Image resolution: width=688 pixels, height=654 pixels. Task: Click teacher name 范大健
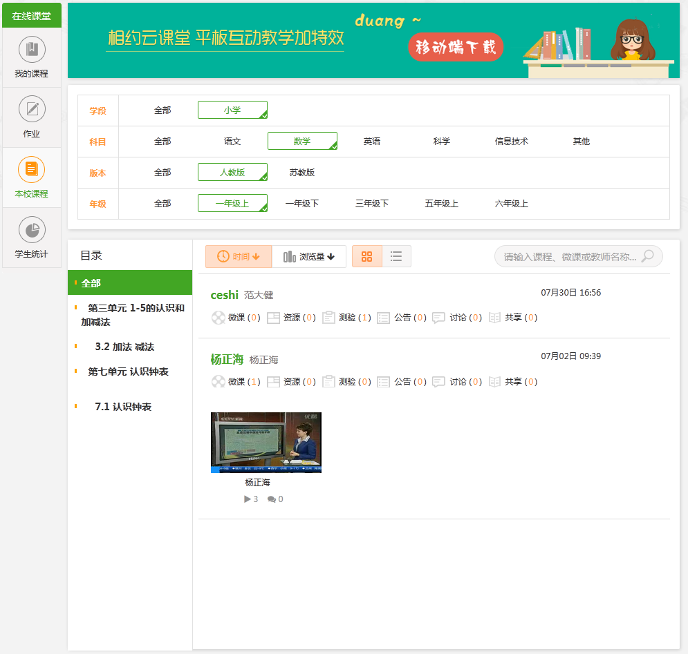point(259,296)
